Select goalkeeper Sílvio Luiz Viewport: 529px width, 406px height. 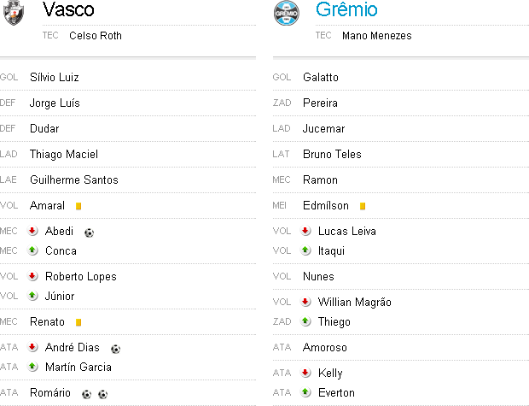(x=55, y=78)
